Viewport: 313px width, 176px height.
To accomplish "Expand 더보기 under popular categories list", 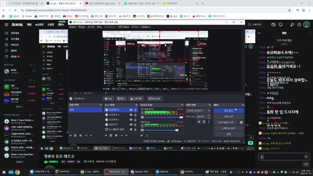I will [19, 107].
